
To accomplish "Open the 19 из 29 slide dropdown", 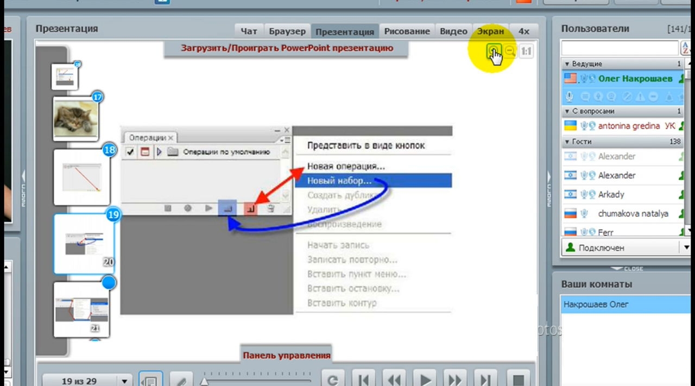I will [125, 381].
